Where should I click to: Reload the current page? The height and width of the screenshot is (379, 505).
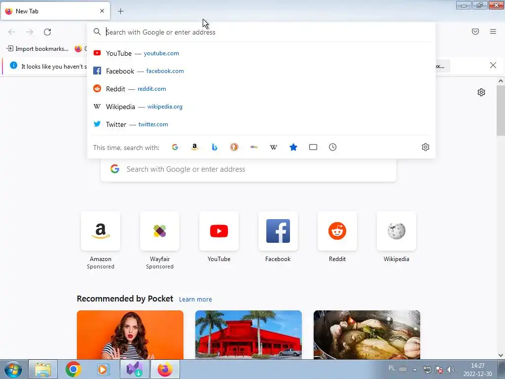point(47,32)
